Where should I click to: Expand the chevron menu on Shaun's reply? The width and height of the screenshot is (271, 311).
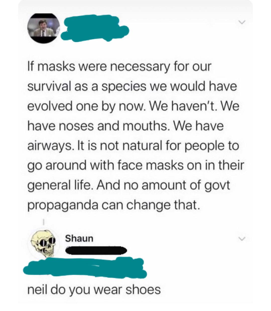tap(241, 238)
